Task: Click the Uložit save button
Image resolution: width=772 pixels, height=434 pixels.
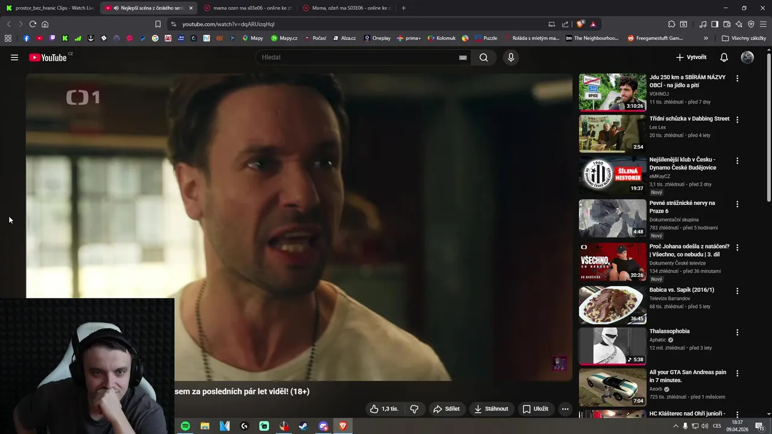Action: (x=536, y=409)
